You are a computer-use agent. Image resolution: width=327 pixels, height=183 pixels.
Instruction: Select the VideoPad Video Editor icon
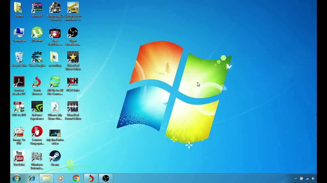point(73,57)
